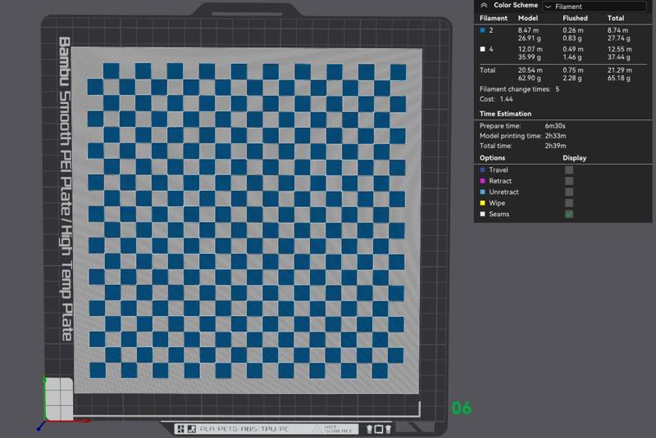Viewport: 656px width, 438px height.
Task: Click filament 2 model 8.47 m value
Action: (x=528, y=30)
